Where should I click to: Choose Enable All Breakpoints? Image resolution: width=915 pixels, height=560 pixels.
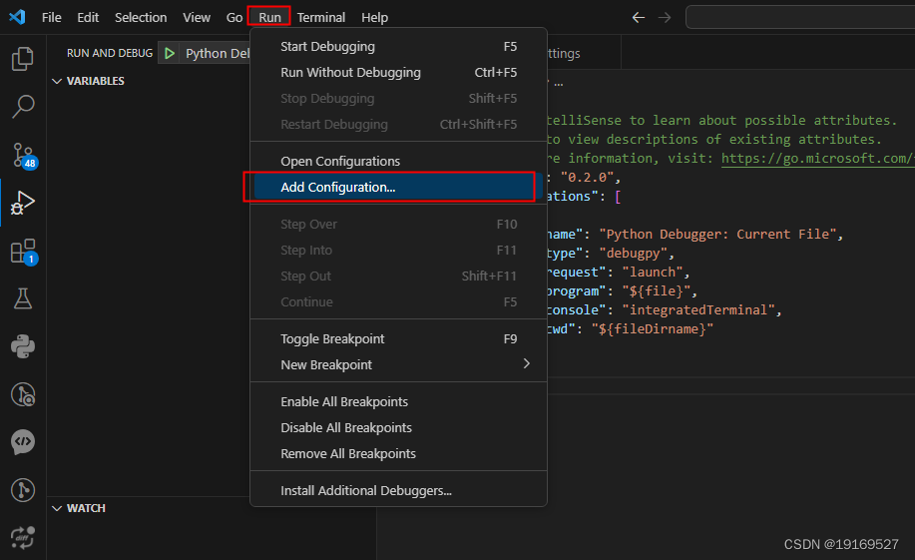click(398, 401)
